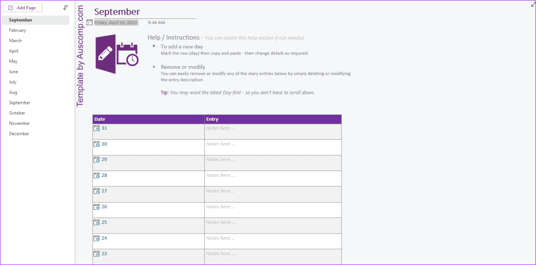Click the Tip line text
The height and width of the screenshot is (265, 536).
click(238, 92)
